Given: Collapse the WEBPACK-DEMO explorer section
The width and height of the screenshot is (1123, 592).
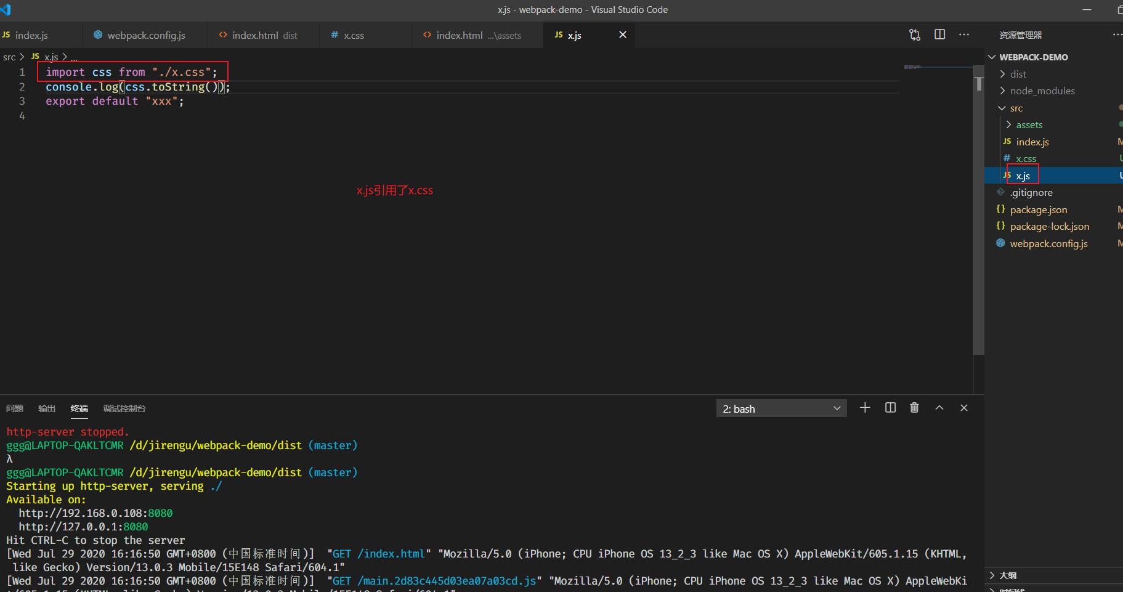Looking at the screenshot, I should (x=1033, y=57).
